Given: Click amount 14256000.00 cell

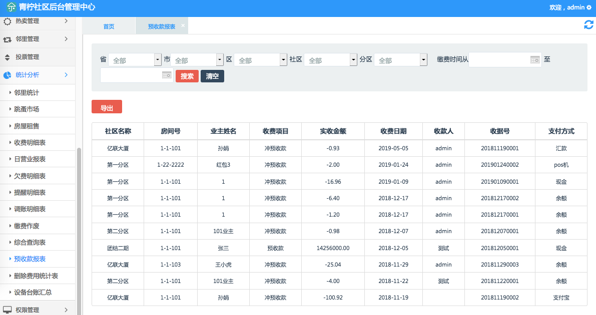Looking at the screenshot, I should pos(333,248).
